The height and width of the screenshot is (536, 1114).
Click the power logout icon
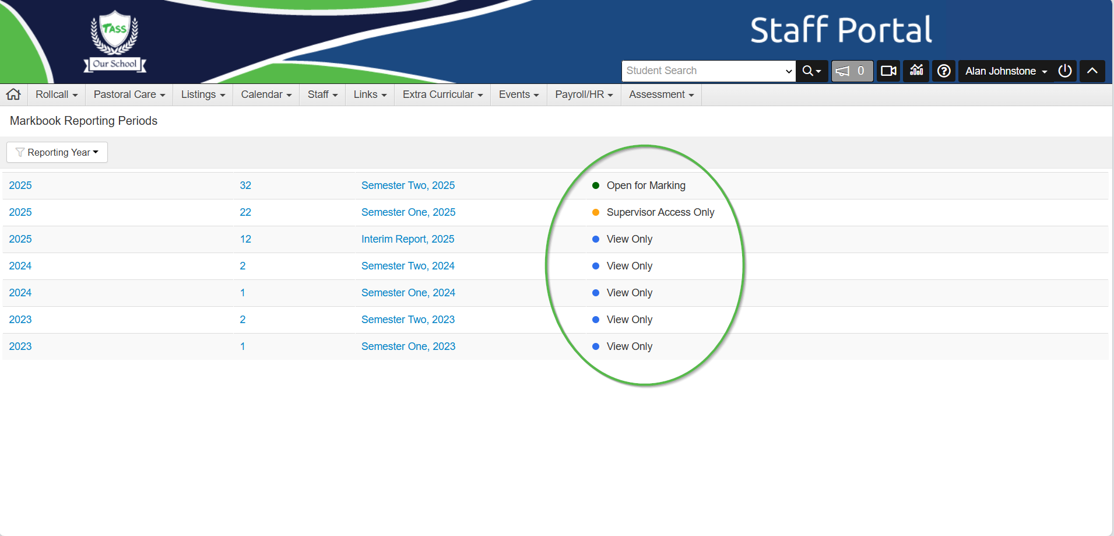[x=1065, y=71]
